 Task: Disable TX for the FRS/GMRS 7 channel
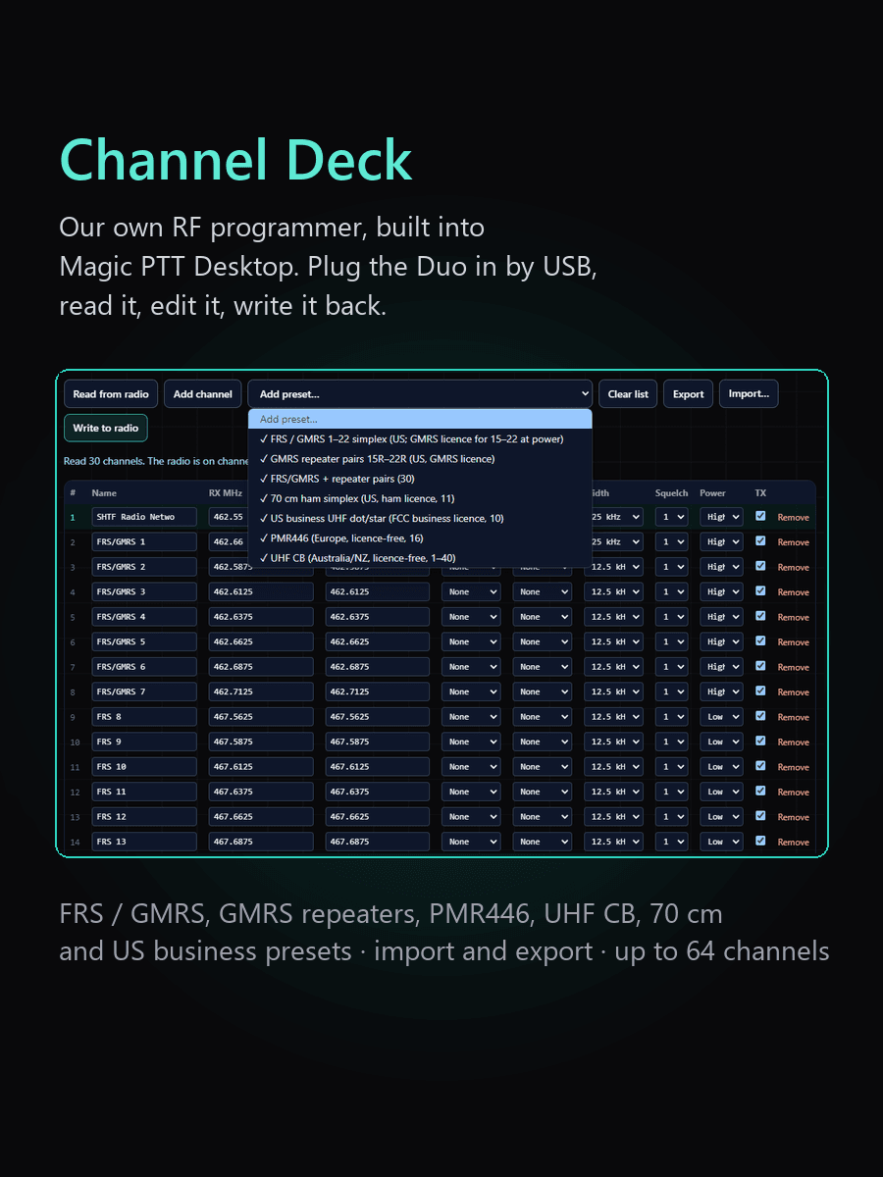760,691
